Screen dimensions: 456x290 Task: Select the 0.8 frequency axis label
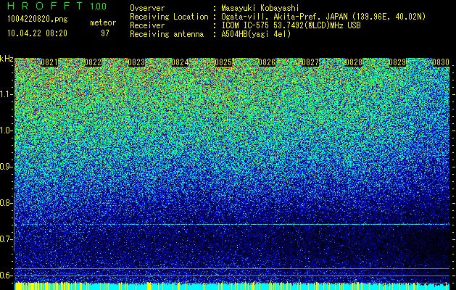point(6,203)
